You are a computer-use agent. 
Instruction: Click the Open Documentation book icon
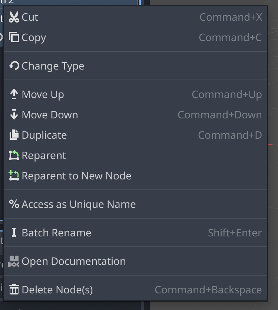click(14, 261)
